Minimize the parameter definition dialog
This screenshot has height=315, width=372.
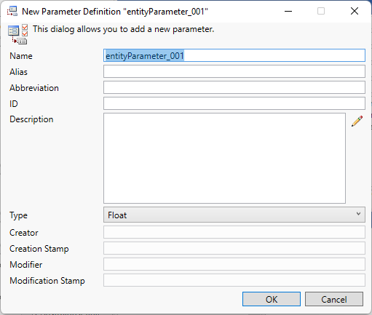tap(288, 11)
